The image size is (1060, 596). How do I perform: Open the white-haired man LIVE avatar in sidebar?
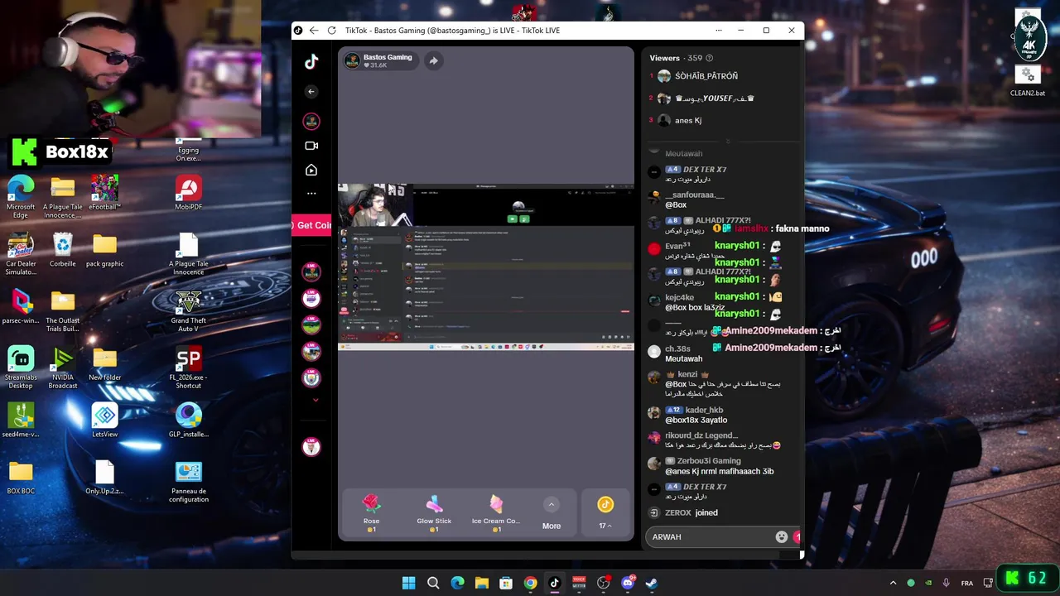311,447
